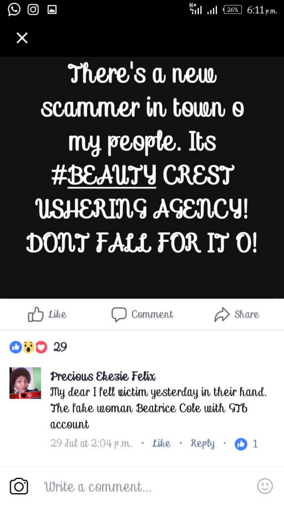
Task: Like the comment by Precious Ekezie Felix
Action: click(161, 443)
